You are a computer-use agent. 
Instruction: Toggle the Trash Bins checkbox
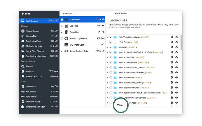pyautogui.click(x=62, y=32)
